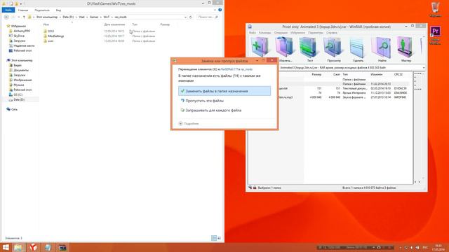The image size is (449, 252).
Task: Open WinRAR Параметры menu
Action: tap(315, 33)
